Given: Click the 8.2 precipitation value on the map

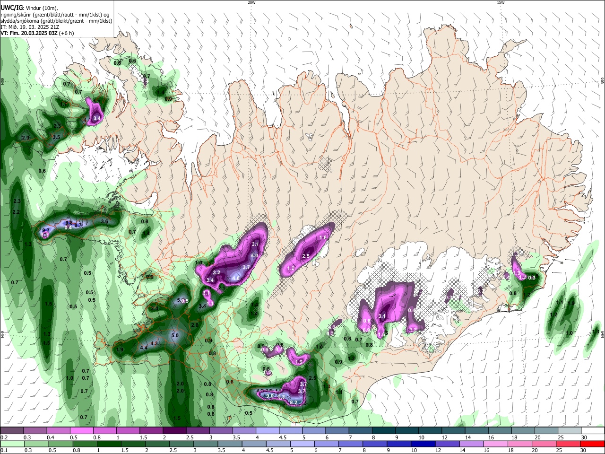Looking at the screenshot, I should [x=294, y=402].
